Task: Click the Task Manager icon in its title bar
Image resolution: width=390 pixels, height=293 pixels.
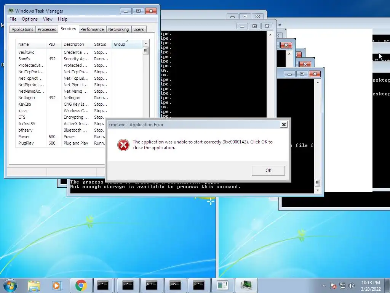Action: point(10,11)
